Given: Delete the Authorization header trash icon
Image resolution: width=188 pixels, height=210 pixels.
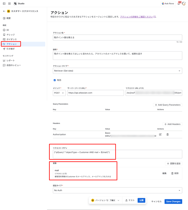Looking at the screenshot, I should [168, 135].
